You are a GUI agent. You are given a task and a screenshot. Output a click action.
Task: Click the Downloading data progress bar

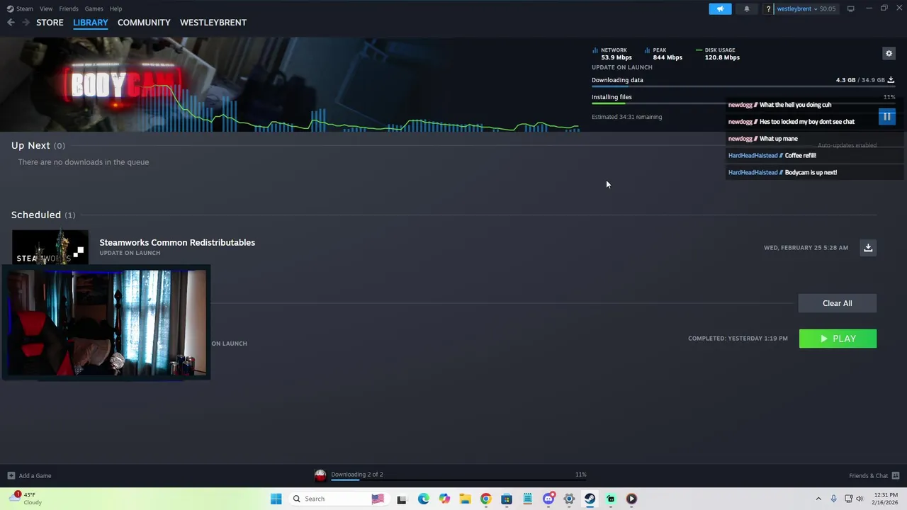coord(743,86)
